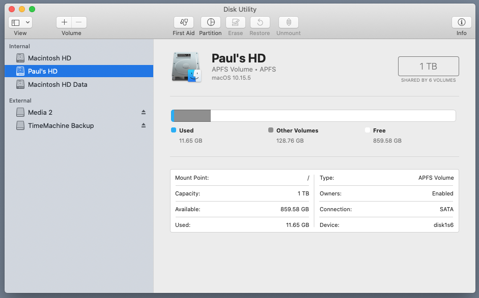Click the large Paul's HD drive image
This screenshot has width=479, height=298.
tap(187, 67)
